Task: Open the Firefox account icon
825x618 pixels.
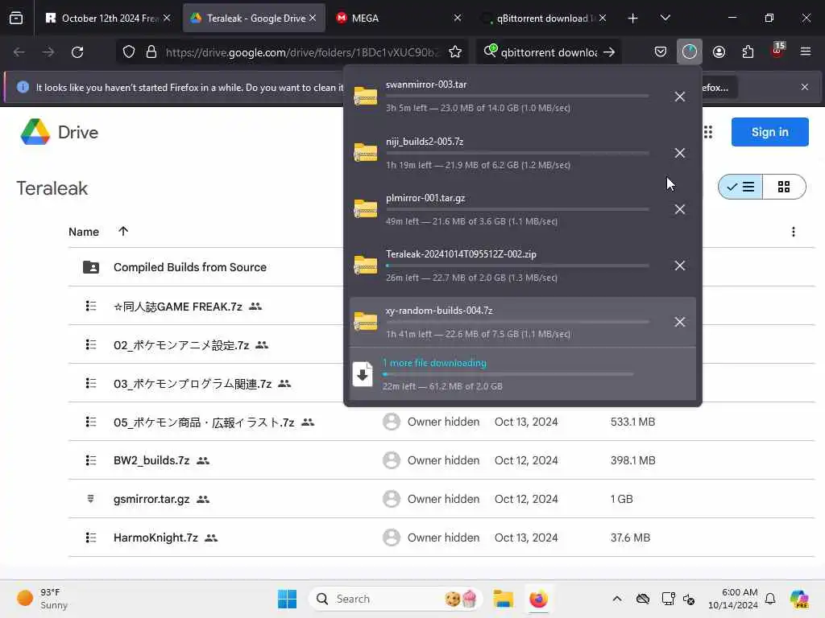Action: point(719,51)
